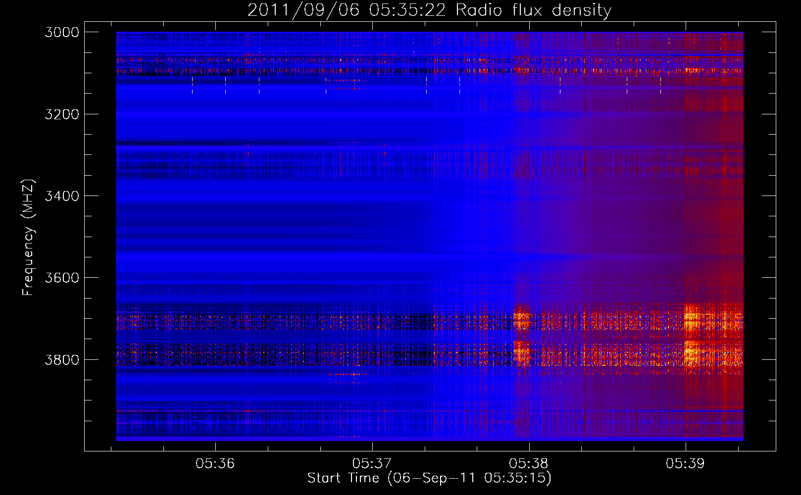This screenshot has width=801, height=495.
Task: Click the 3400 frequency tick label
Action: pyautogui.click(x=62, y=196)
